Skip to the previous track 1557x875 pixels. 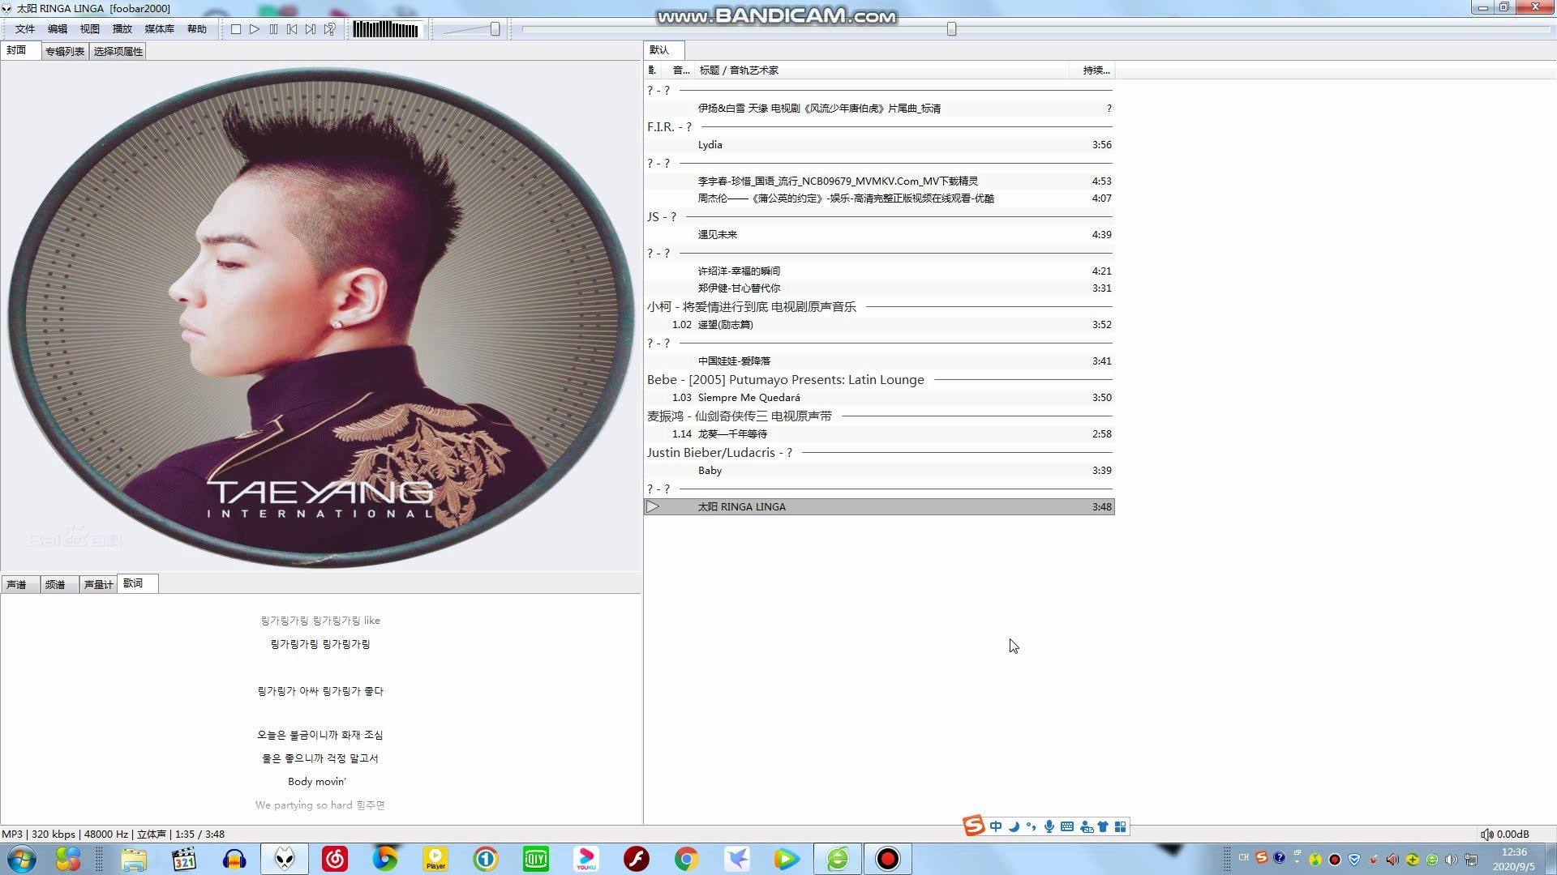click(x=292, y=29)
